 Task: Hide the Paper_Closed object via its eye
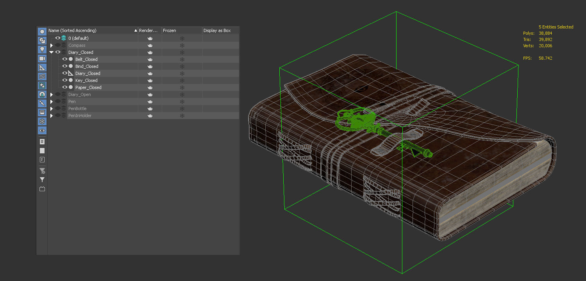(65, 87)
